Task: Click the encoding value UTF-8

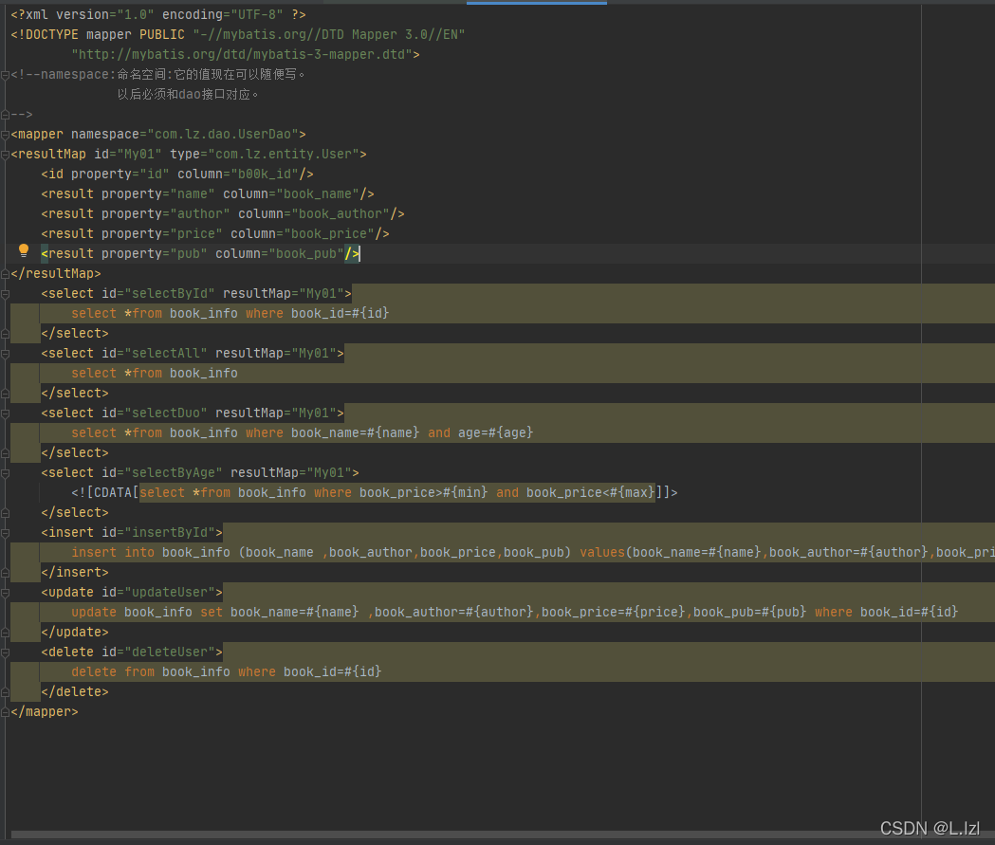Action: click(x=257, y=14)
